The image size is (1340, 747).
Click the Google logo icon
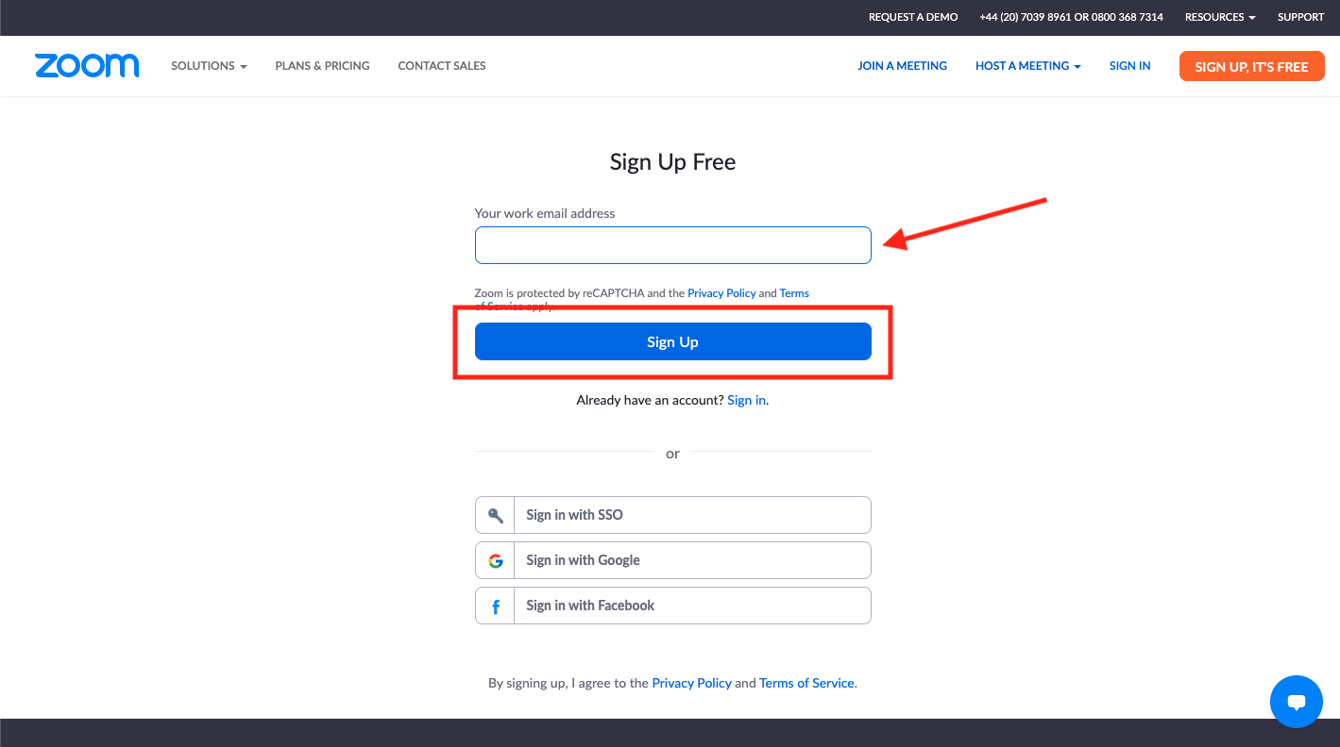(495, 560)
